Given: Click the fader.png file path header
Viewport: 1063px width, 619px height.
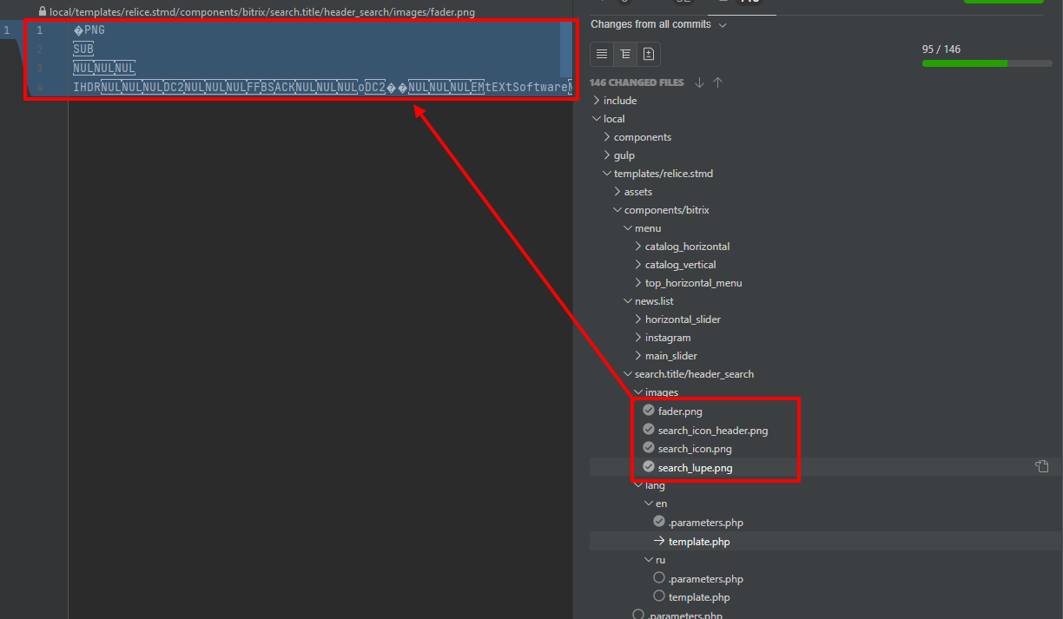Looking at the screenshot, I should 262,12.
